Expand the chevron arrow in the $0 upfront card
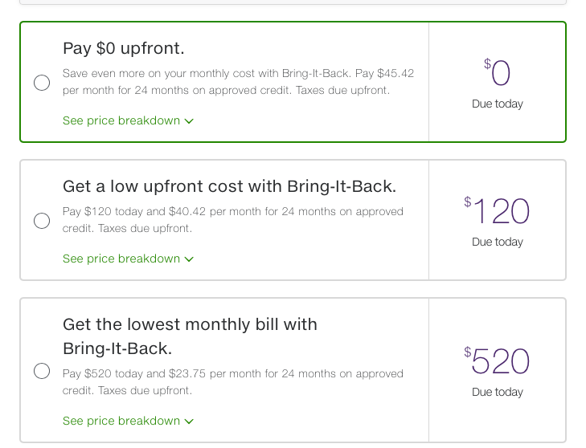Image resolution: width=586 pixels, height=448 pixels. (189, 121)
